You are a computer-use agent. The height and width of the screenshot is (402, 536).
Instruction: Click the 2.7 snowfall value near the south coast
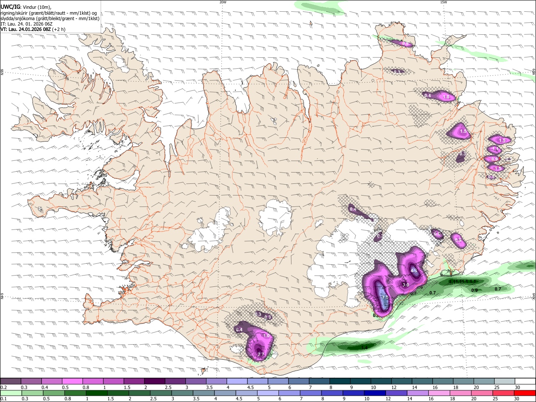click(260, 354)
